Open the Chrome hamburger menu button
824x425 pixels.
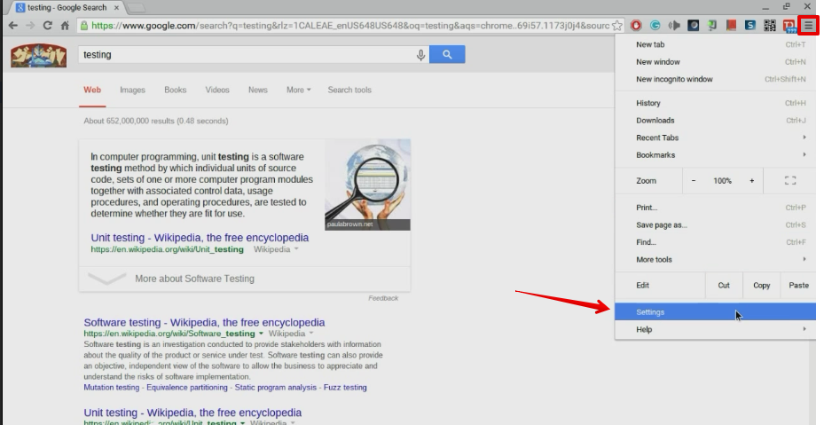[x=808, y=25]
